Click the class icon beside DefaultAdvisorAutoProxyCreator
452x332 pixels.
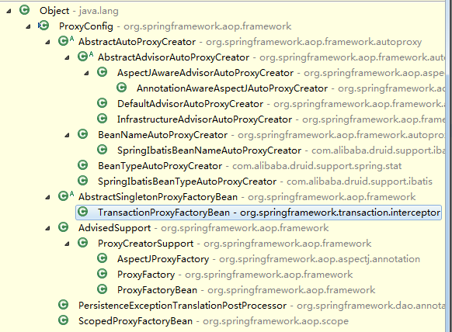102,103
